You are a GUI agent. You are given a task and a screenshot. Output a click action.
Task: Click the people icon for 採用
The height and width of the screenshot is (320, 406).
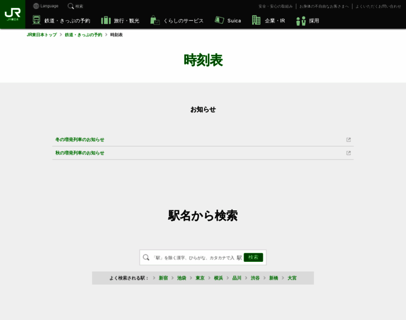click(301, 21)
